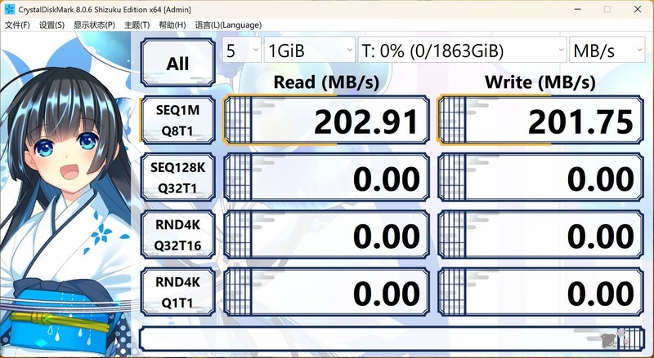Open the unit dropdown showing MB/s
Image resolution: width=654 pixels, height=358 pixels.
[x=607, y=50]
